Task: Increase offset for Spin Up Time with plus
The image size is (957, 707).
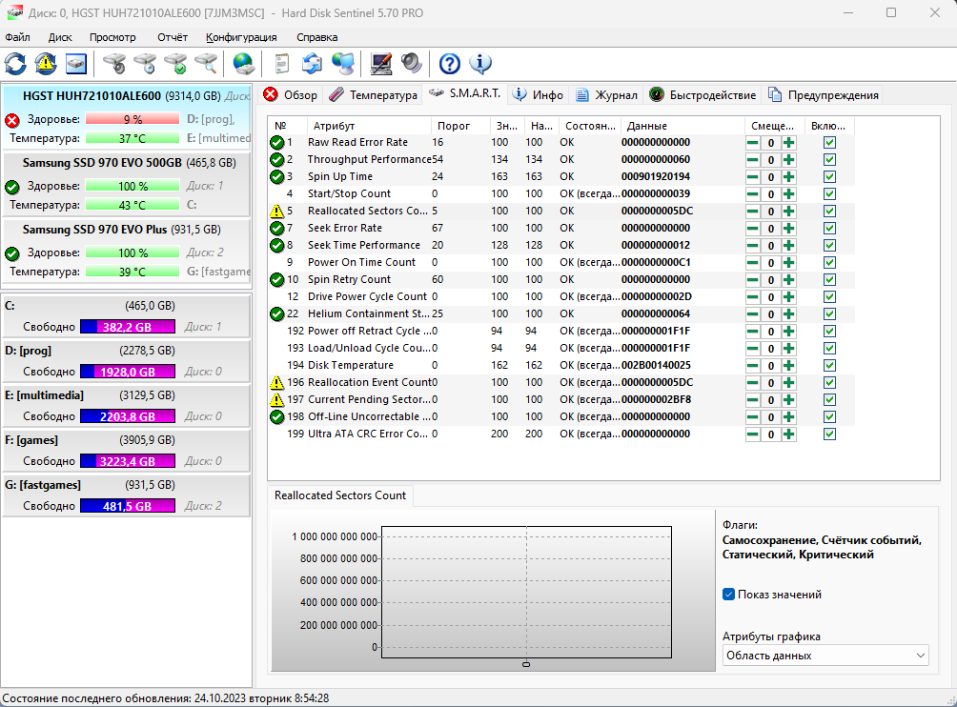Action: pyautogui.click(x=788, y=176)
